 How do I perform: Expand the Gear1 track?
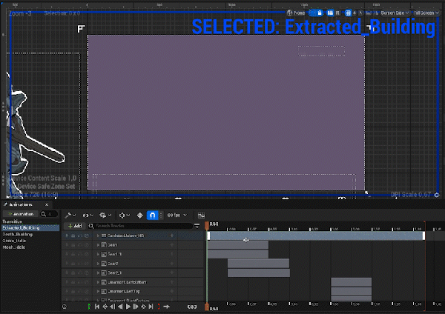[x=98, y=245]
